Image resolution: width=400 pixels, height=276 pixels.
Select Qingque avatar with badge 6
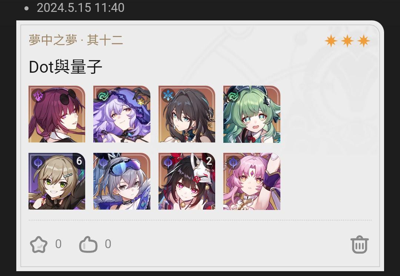pos(57,181)
